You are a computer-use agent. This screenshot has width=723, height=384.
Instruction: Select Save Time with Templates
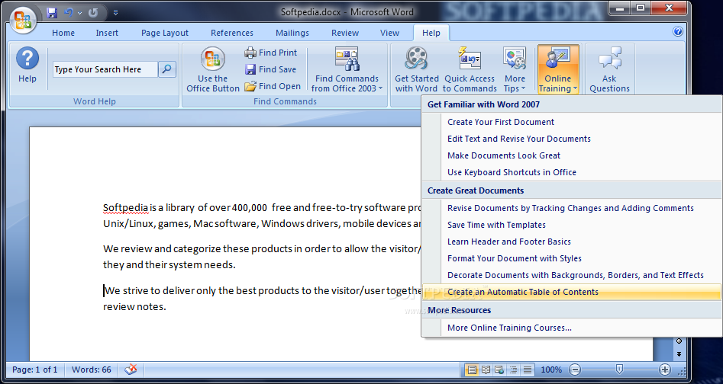pos(572,225)
